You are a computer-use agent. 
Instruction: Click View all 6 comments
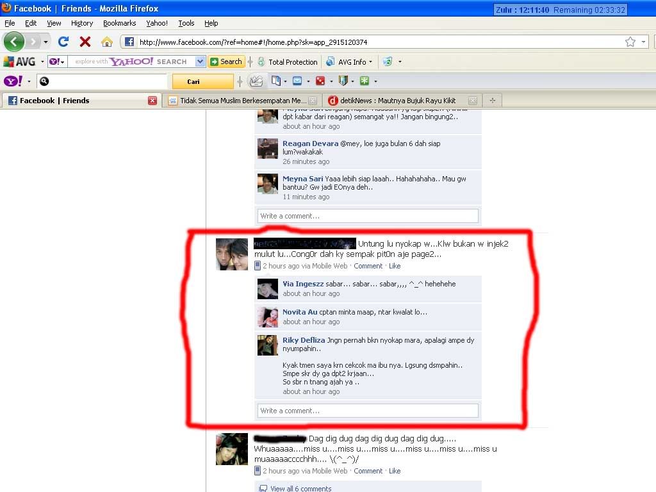[300, 488]
